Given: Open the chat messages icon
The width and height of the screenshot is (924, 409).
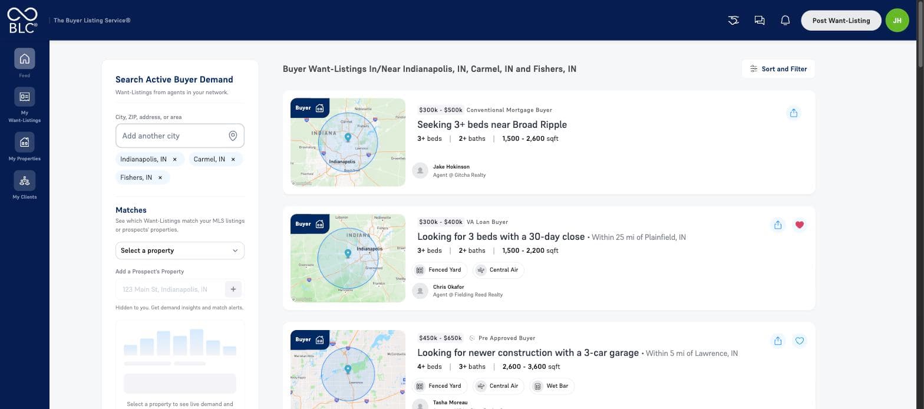Looking at the screenshot, I should tap(760, 21).
